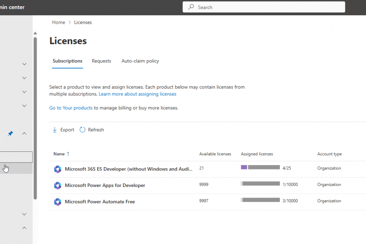
Task: Navigate to Home in the breadcrumb
Action: click(59, 22)
